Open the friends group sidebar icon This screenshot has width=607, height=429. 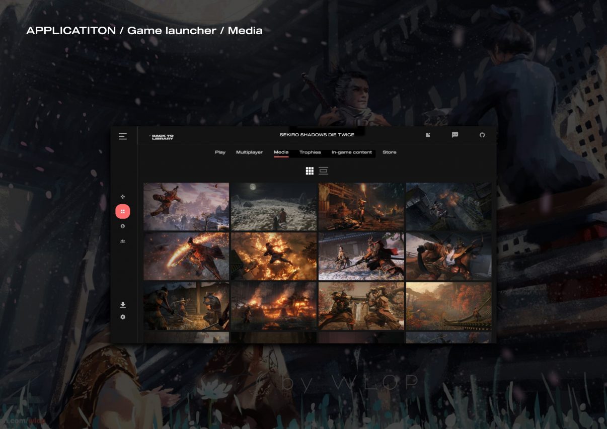(123, 241)
